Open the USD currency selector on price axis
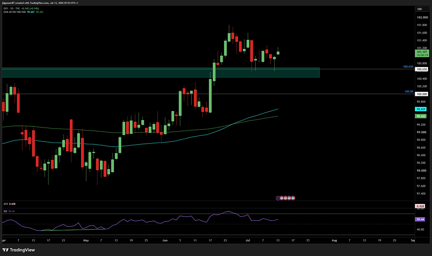The width and height of the screenshot is (432, 256). (x=422, y=9)
